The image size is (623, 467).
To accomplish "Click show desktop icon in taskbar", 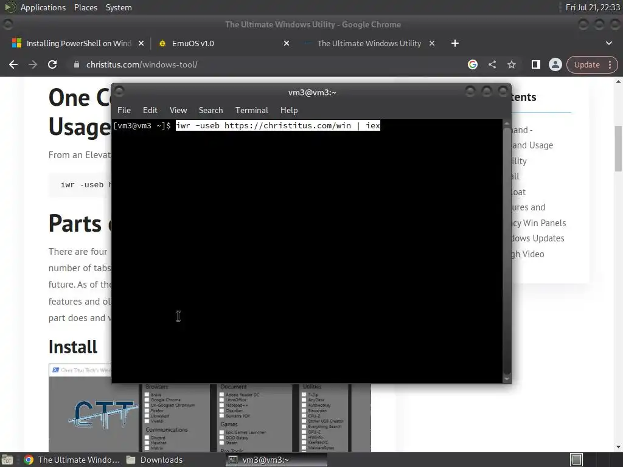I will coord(7,460).
